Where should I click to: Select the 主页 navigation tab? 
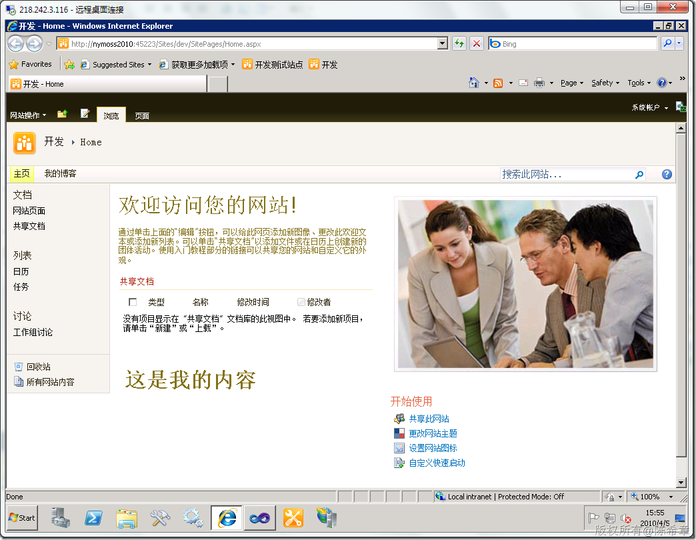click(x=22, y=174)
